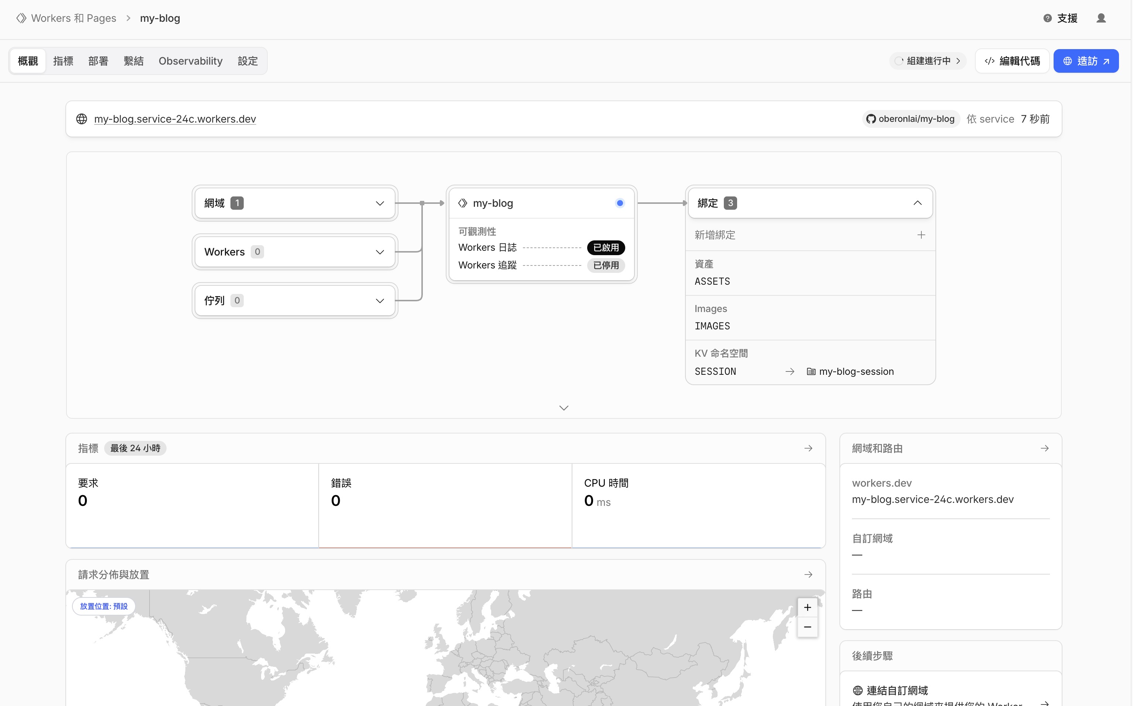Open request distribution and placement arrow
This screenshot has height=706, width=1133.
tap(808, 574)
